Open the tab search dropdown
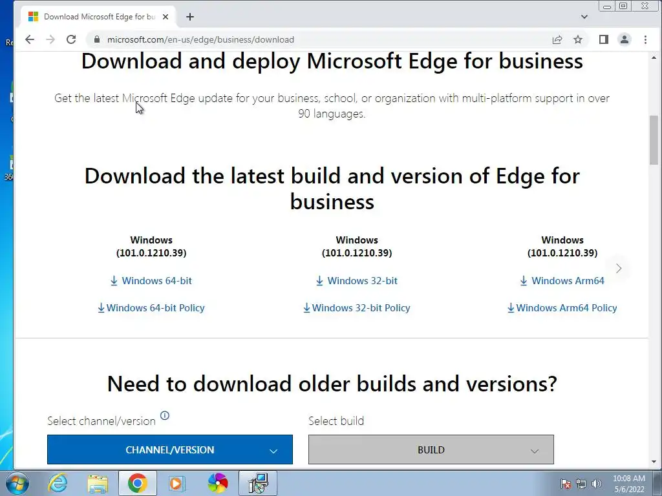Screen dimensions: 662x496 584,17
